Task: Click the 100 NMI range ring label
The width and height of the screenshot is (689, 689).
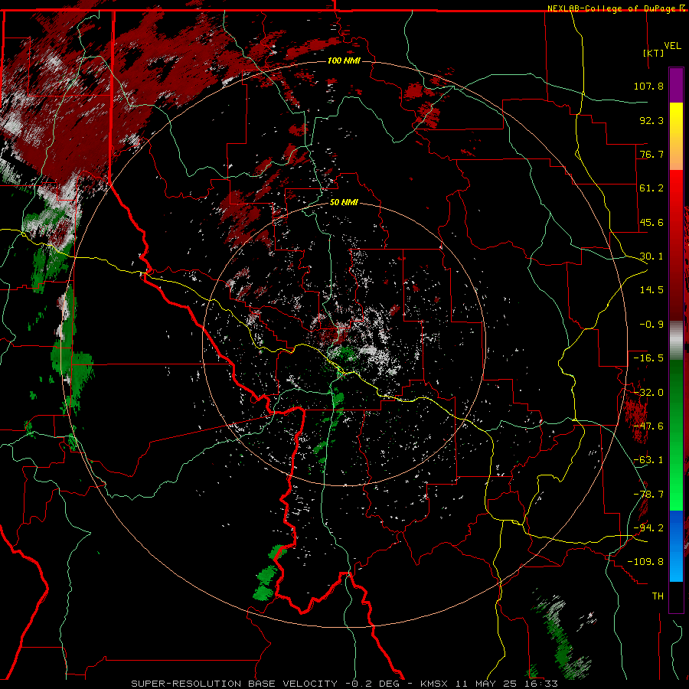Action: [344, 60]
